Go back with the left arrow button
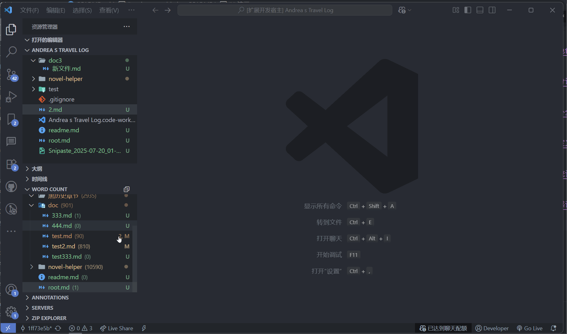Image resolution: width=567 pixels, height=334 pixels. click(x=155, y=10)
